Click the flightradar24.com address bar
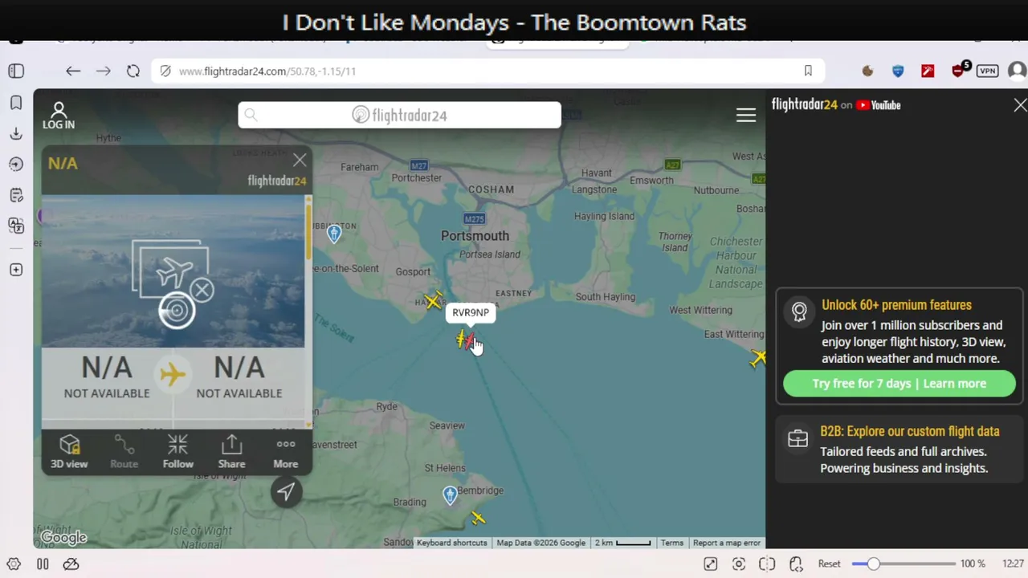 (x=486, y=71)
